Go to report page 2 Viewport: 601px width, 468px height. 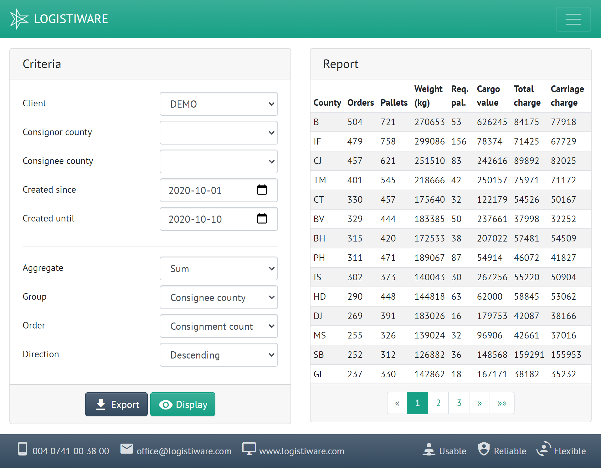(438, 403)
